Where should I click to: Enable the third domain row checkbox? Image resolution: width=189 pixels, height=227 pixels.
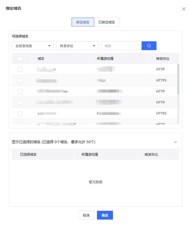coord(20,91)
